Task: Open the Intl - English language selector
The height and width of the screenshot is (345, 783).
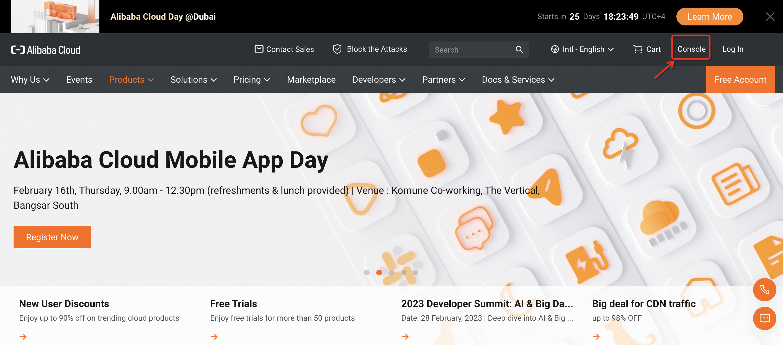Action: [x=582, y=49]
